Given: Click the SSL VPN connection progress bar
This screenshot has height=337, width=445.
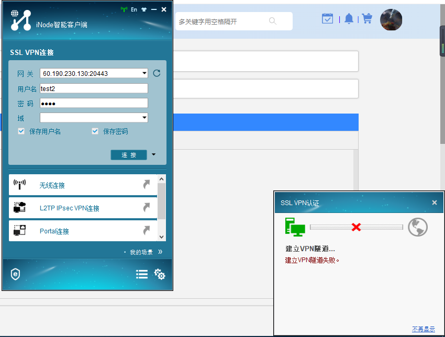Looking at the screenshot, I should point(356,227).
